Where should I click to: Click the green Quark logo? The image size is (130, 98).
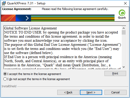pos(122,14)
